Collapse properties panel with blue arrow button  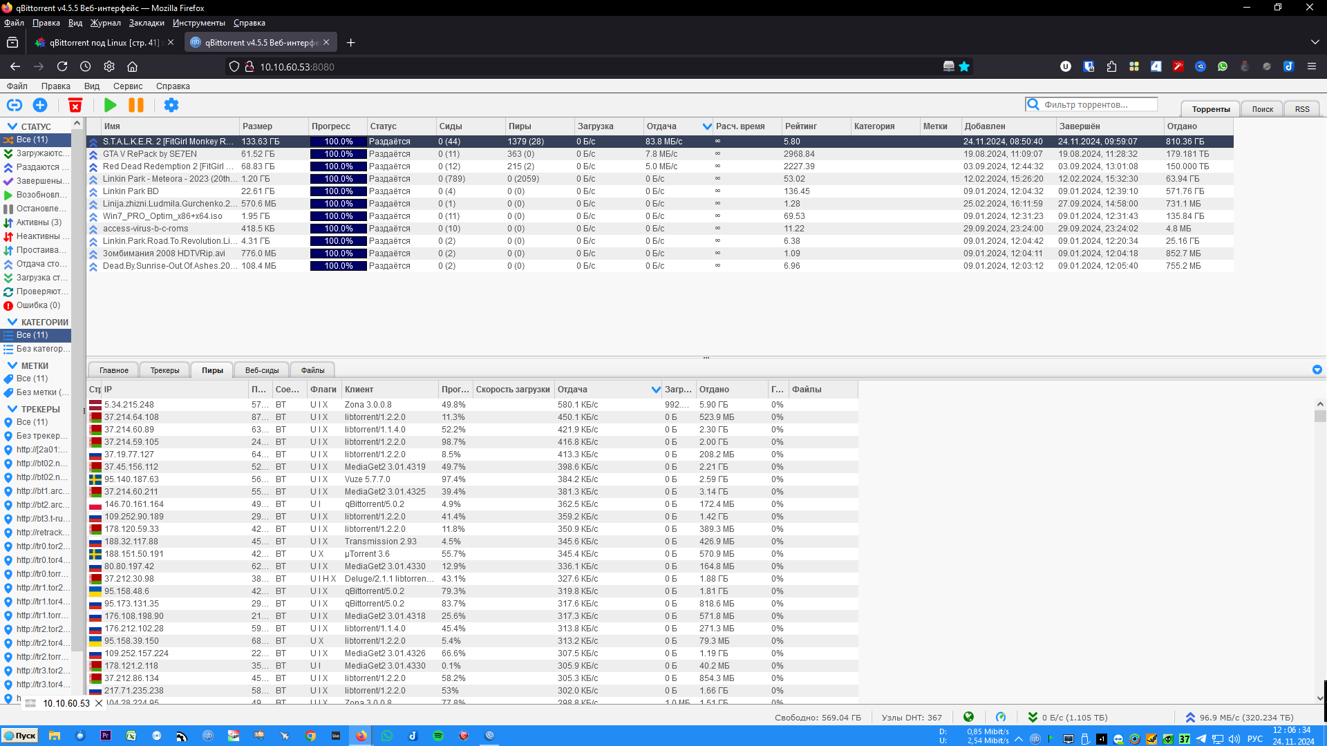tap(1317, 370)
